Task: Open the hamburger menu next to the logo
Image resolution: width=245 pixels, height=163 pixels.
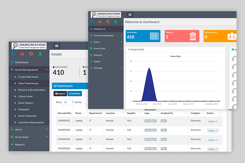Action: 130,15
